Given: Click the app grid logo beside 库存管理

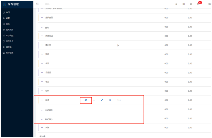Looking at the screenshot, I should click(x=5, y=4).
